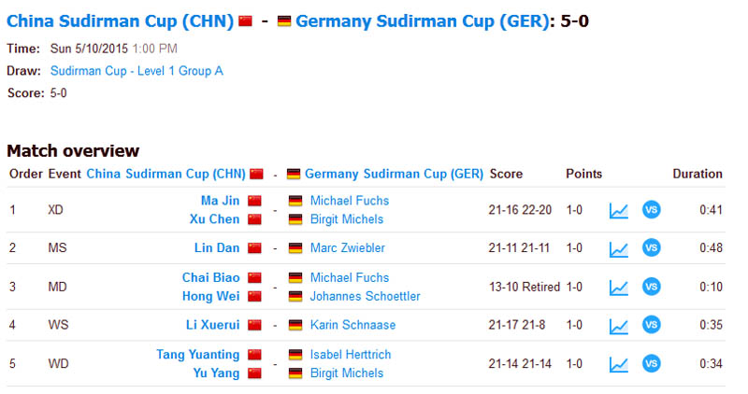This screenshot has height=394, width=748.
Task: Open Karin Schnaase player link
Action: pyautogui.click(x=352, y=325)
